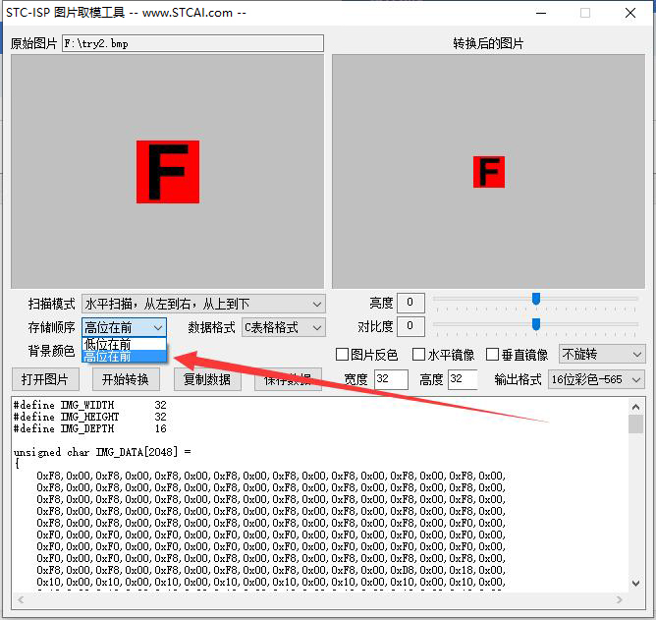
Task: Click the 对比度 contrast slider handle
Action: 536,323
